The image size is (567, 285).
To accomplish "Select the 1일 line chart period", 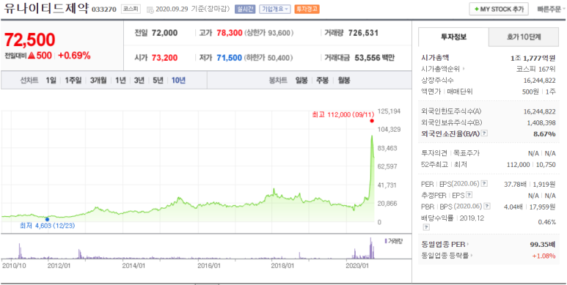I will (51, 80).
